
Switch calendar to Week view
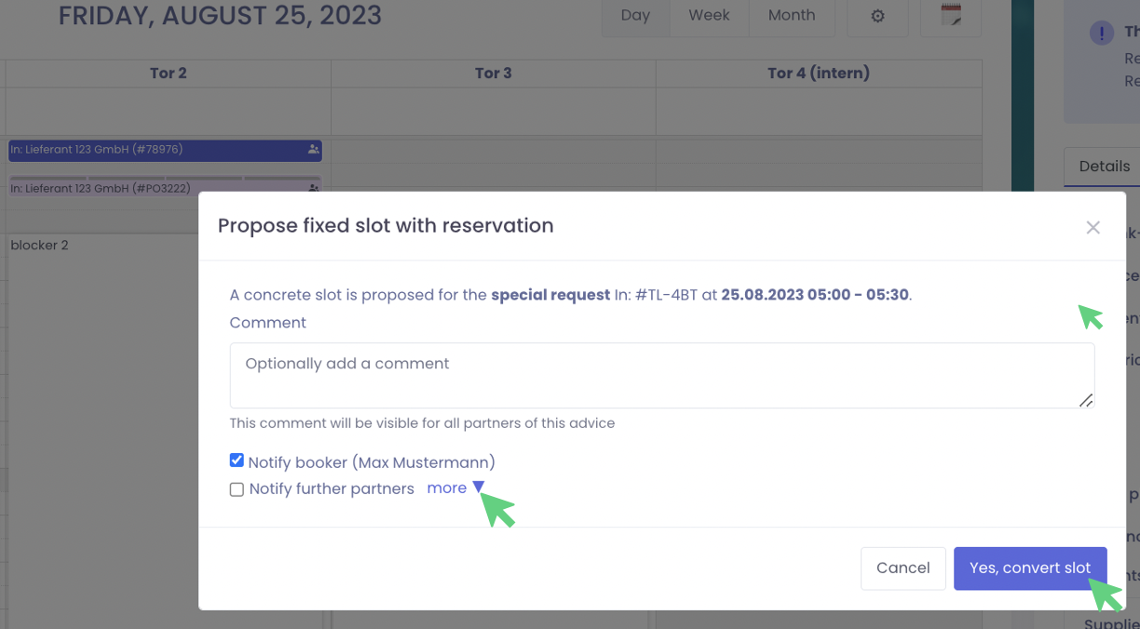pyautogui.click(x=709, y=16)
